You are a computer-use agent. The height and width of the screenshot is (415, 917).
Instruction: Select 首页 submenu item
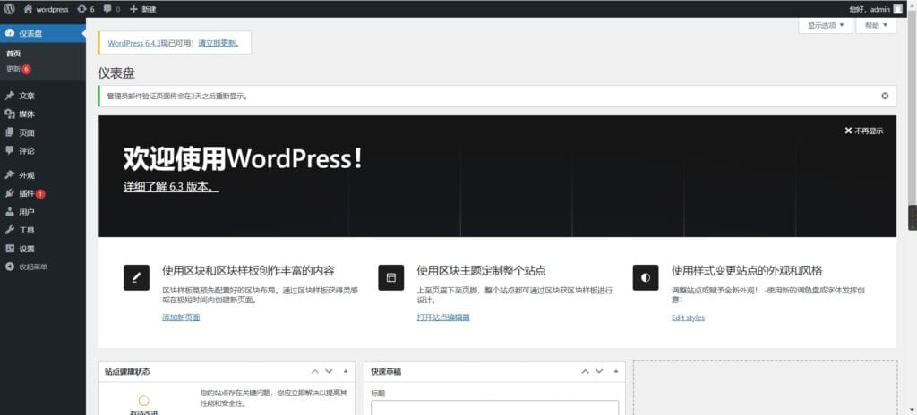coord(13,54)
